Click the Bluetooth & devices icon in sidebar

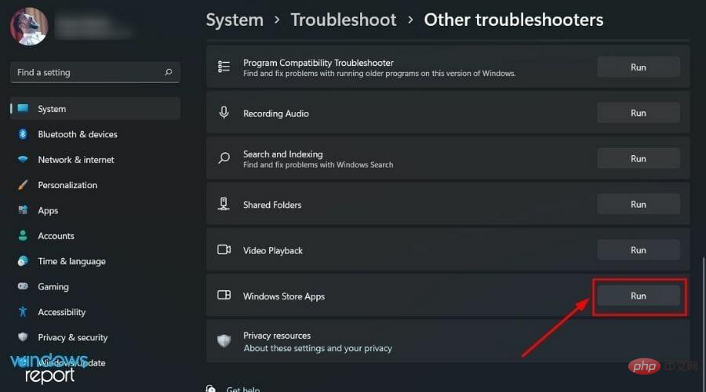pos(23,134)
